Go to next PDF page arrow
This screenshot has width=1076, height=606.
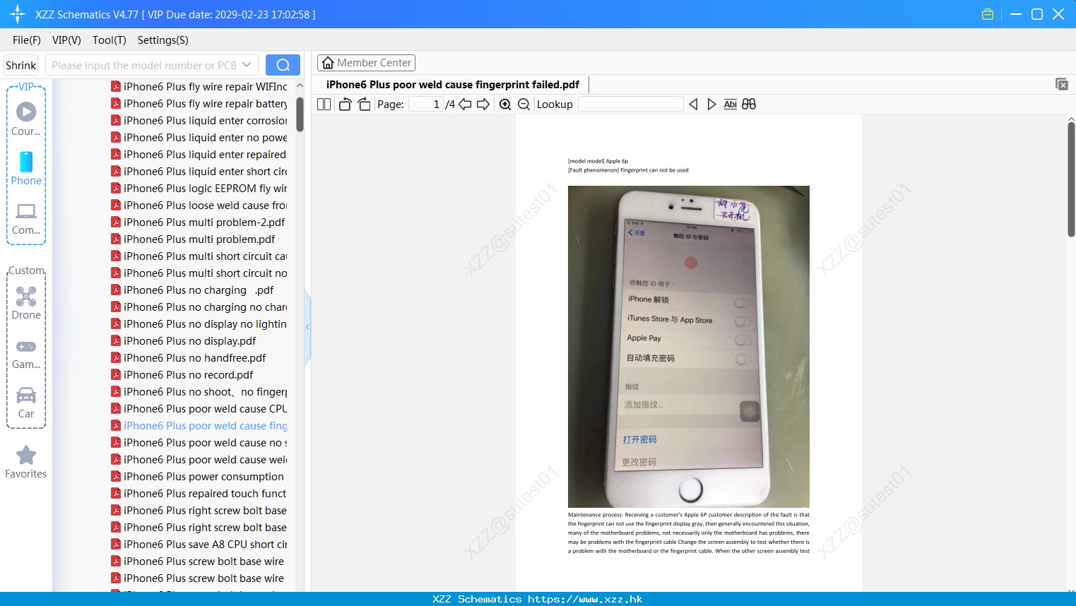coord(483,104)
